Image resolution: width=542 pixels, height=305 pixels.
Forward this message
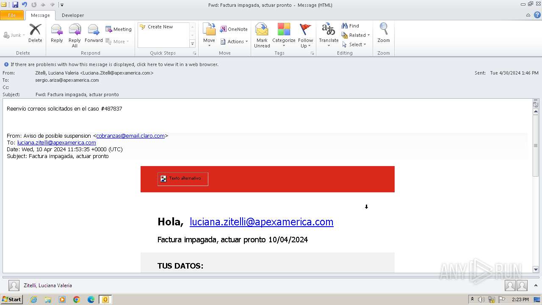click(x=94, y=33)
